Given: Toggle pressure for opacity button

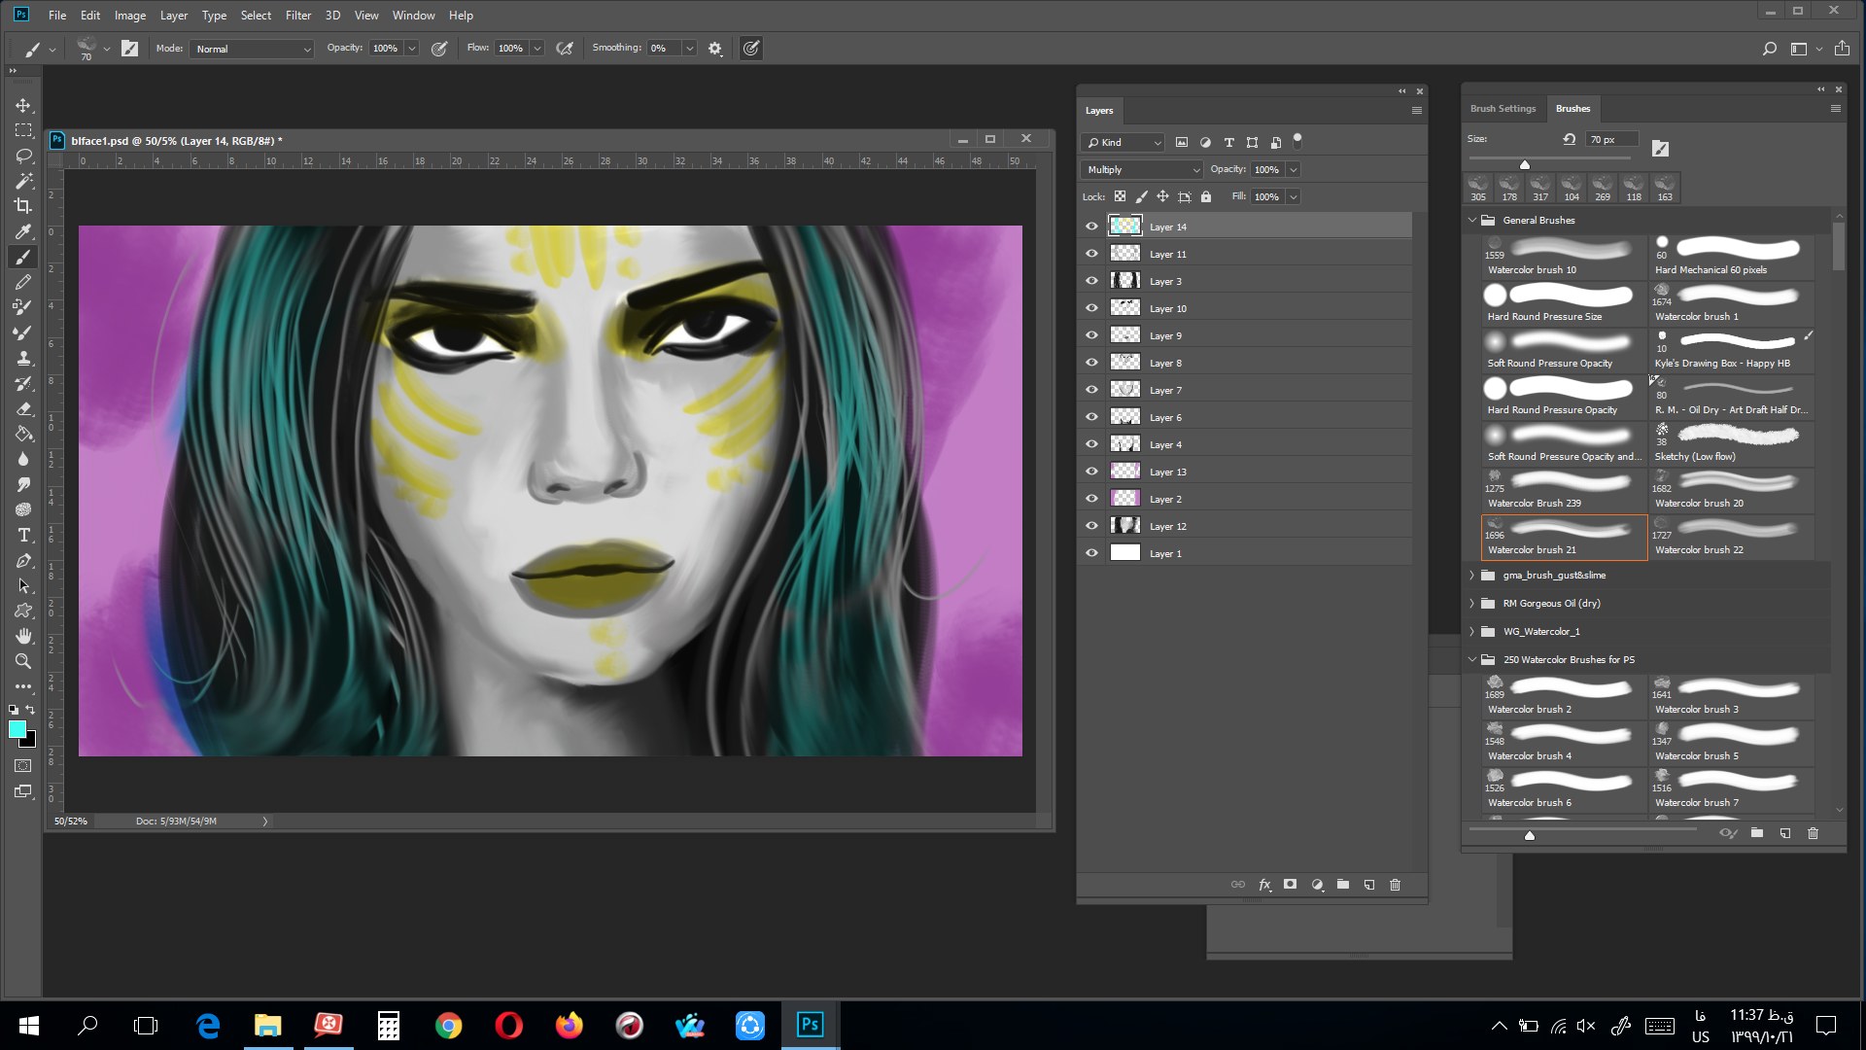Looking at the screenshot, I should pos(439,49).
